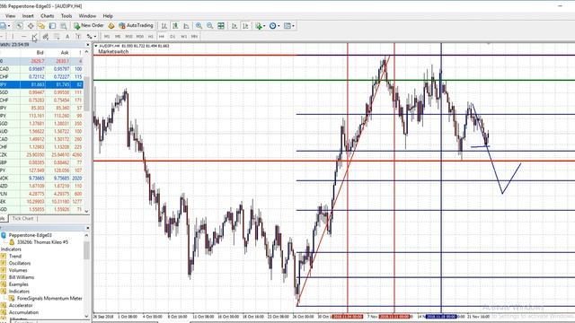Click the Ask column header
The height and width of the screenshot is (323, 575).
click(x=65, y=53)
